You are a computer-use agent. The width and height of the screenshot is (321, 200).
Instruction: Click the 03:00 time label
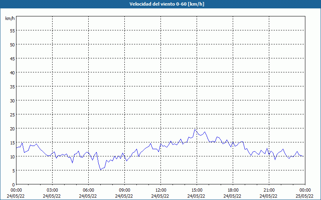click(53, 190)
